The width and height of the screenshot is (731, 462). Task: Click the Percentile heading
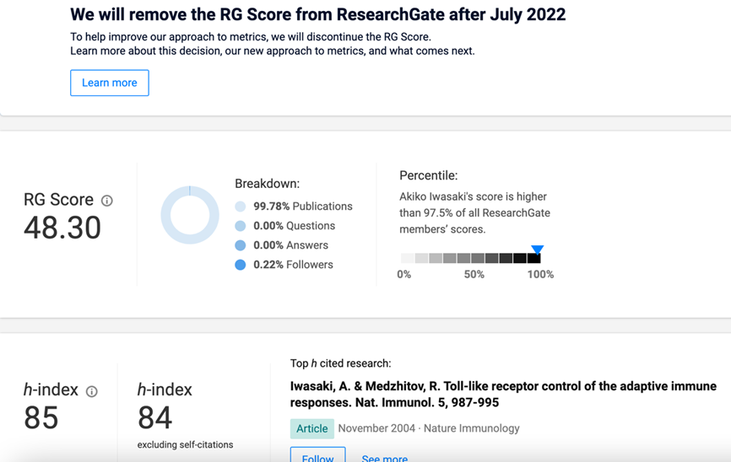pyautogui.click(x=429, y=175)
